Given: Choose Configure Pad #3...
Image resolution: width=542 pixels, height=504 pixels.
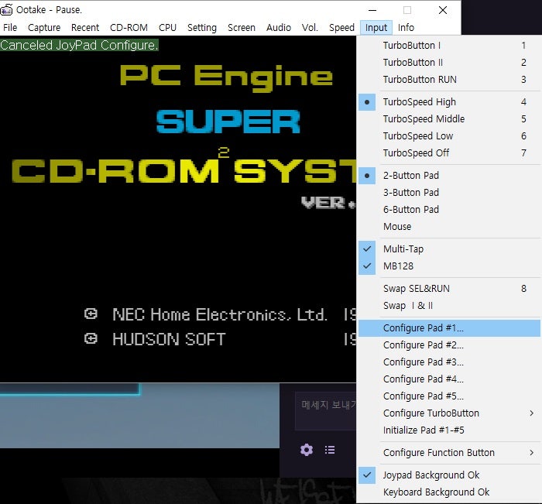Looking at the screenshot, I should point(449,362).
